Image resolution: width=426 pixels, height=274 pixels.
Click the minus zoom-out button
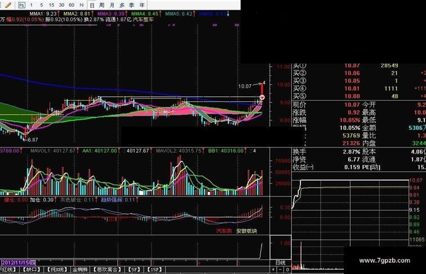click(x=280, y=269)
